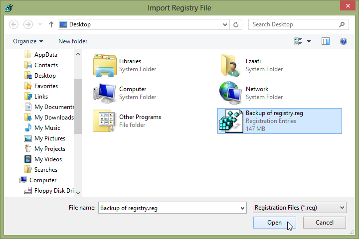Click the New folder toolbar button
Screen dimensions: 359x239
point(73,41)
